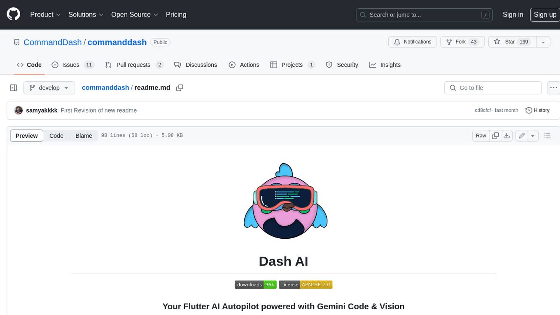Open commit cd8cfcf
Image resolution: width=560 pixels, height=315 pixels.
pyautogui.click(x=483, y=110)
